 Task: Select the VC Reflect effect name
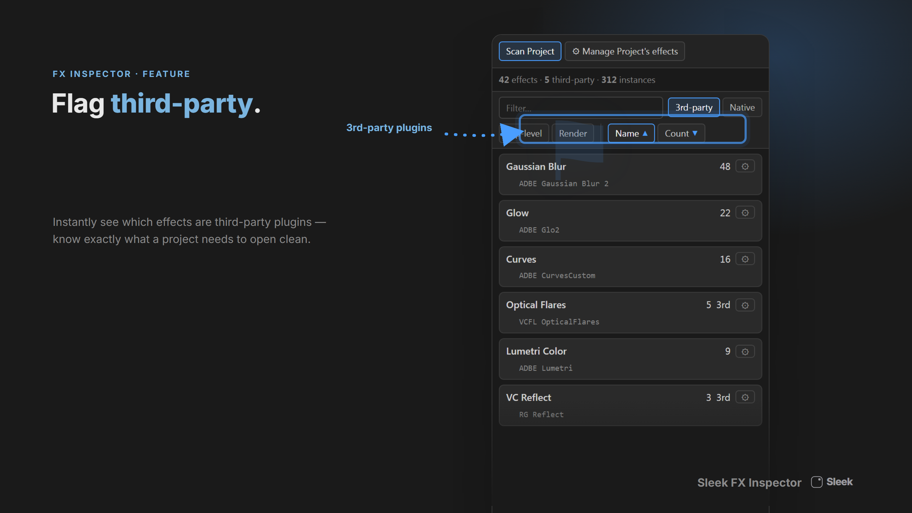[x=528, y=397]
